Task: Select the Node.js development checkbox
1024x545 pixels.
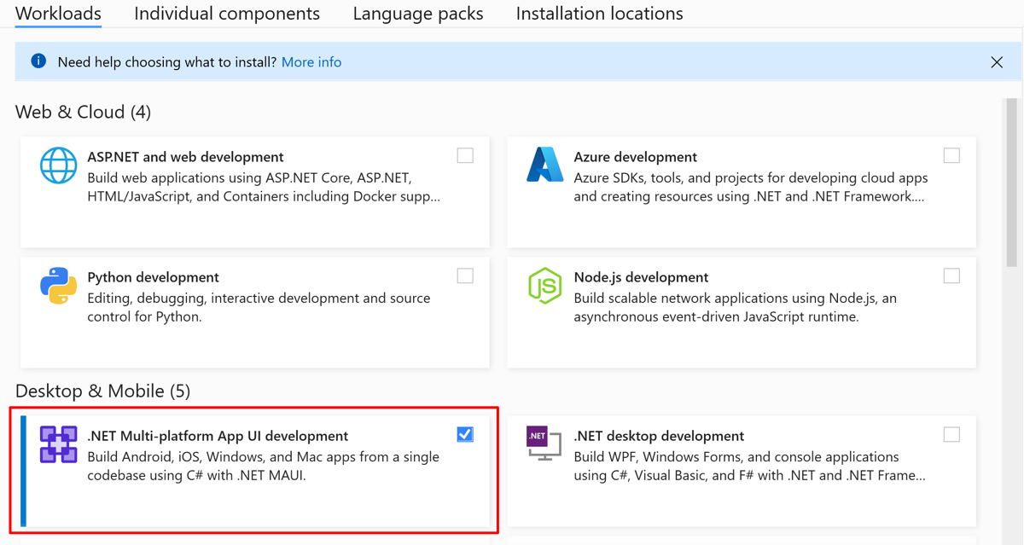Action: tap(951, 275)
